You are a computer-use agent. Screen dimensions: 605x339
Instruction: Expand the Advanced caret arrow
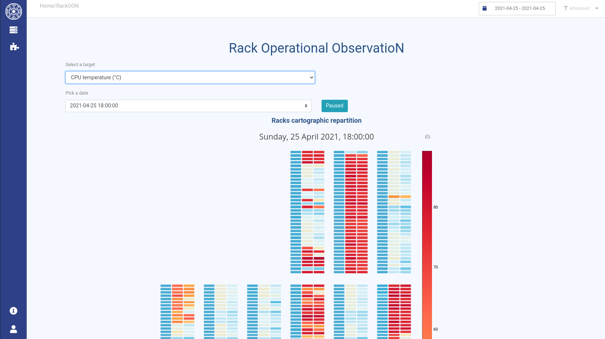pos(597,8)
